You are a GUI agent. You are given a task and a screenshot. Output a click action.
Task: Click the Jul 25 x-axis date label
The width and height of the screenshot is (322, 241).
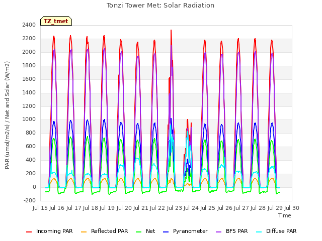(x=208, y=208)
